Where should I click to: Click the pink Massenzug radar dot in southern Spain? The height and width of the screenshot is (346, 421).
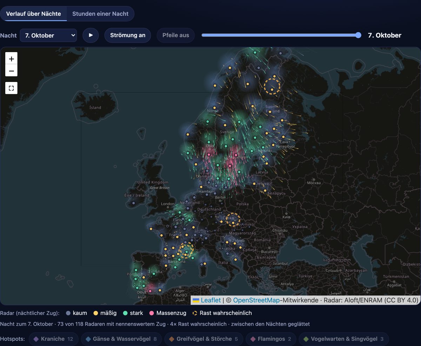pyautogui.click(x=150, y=291)
